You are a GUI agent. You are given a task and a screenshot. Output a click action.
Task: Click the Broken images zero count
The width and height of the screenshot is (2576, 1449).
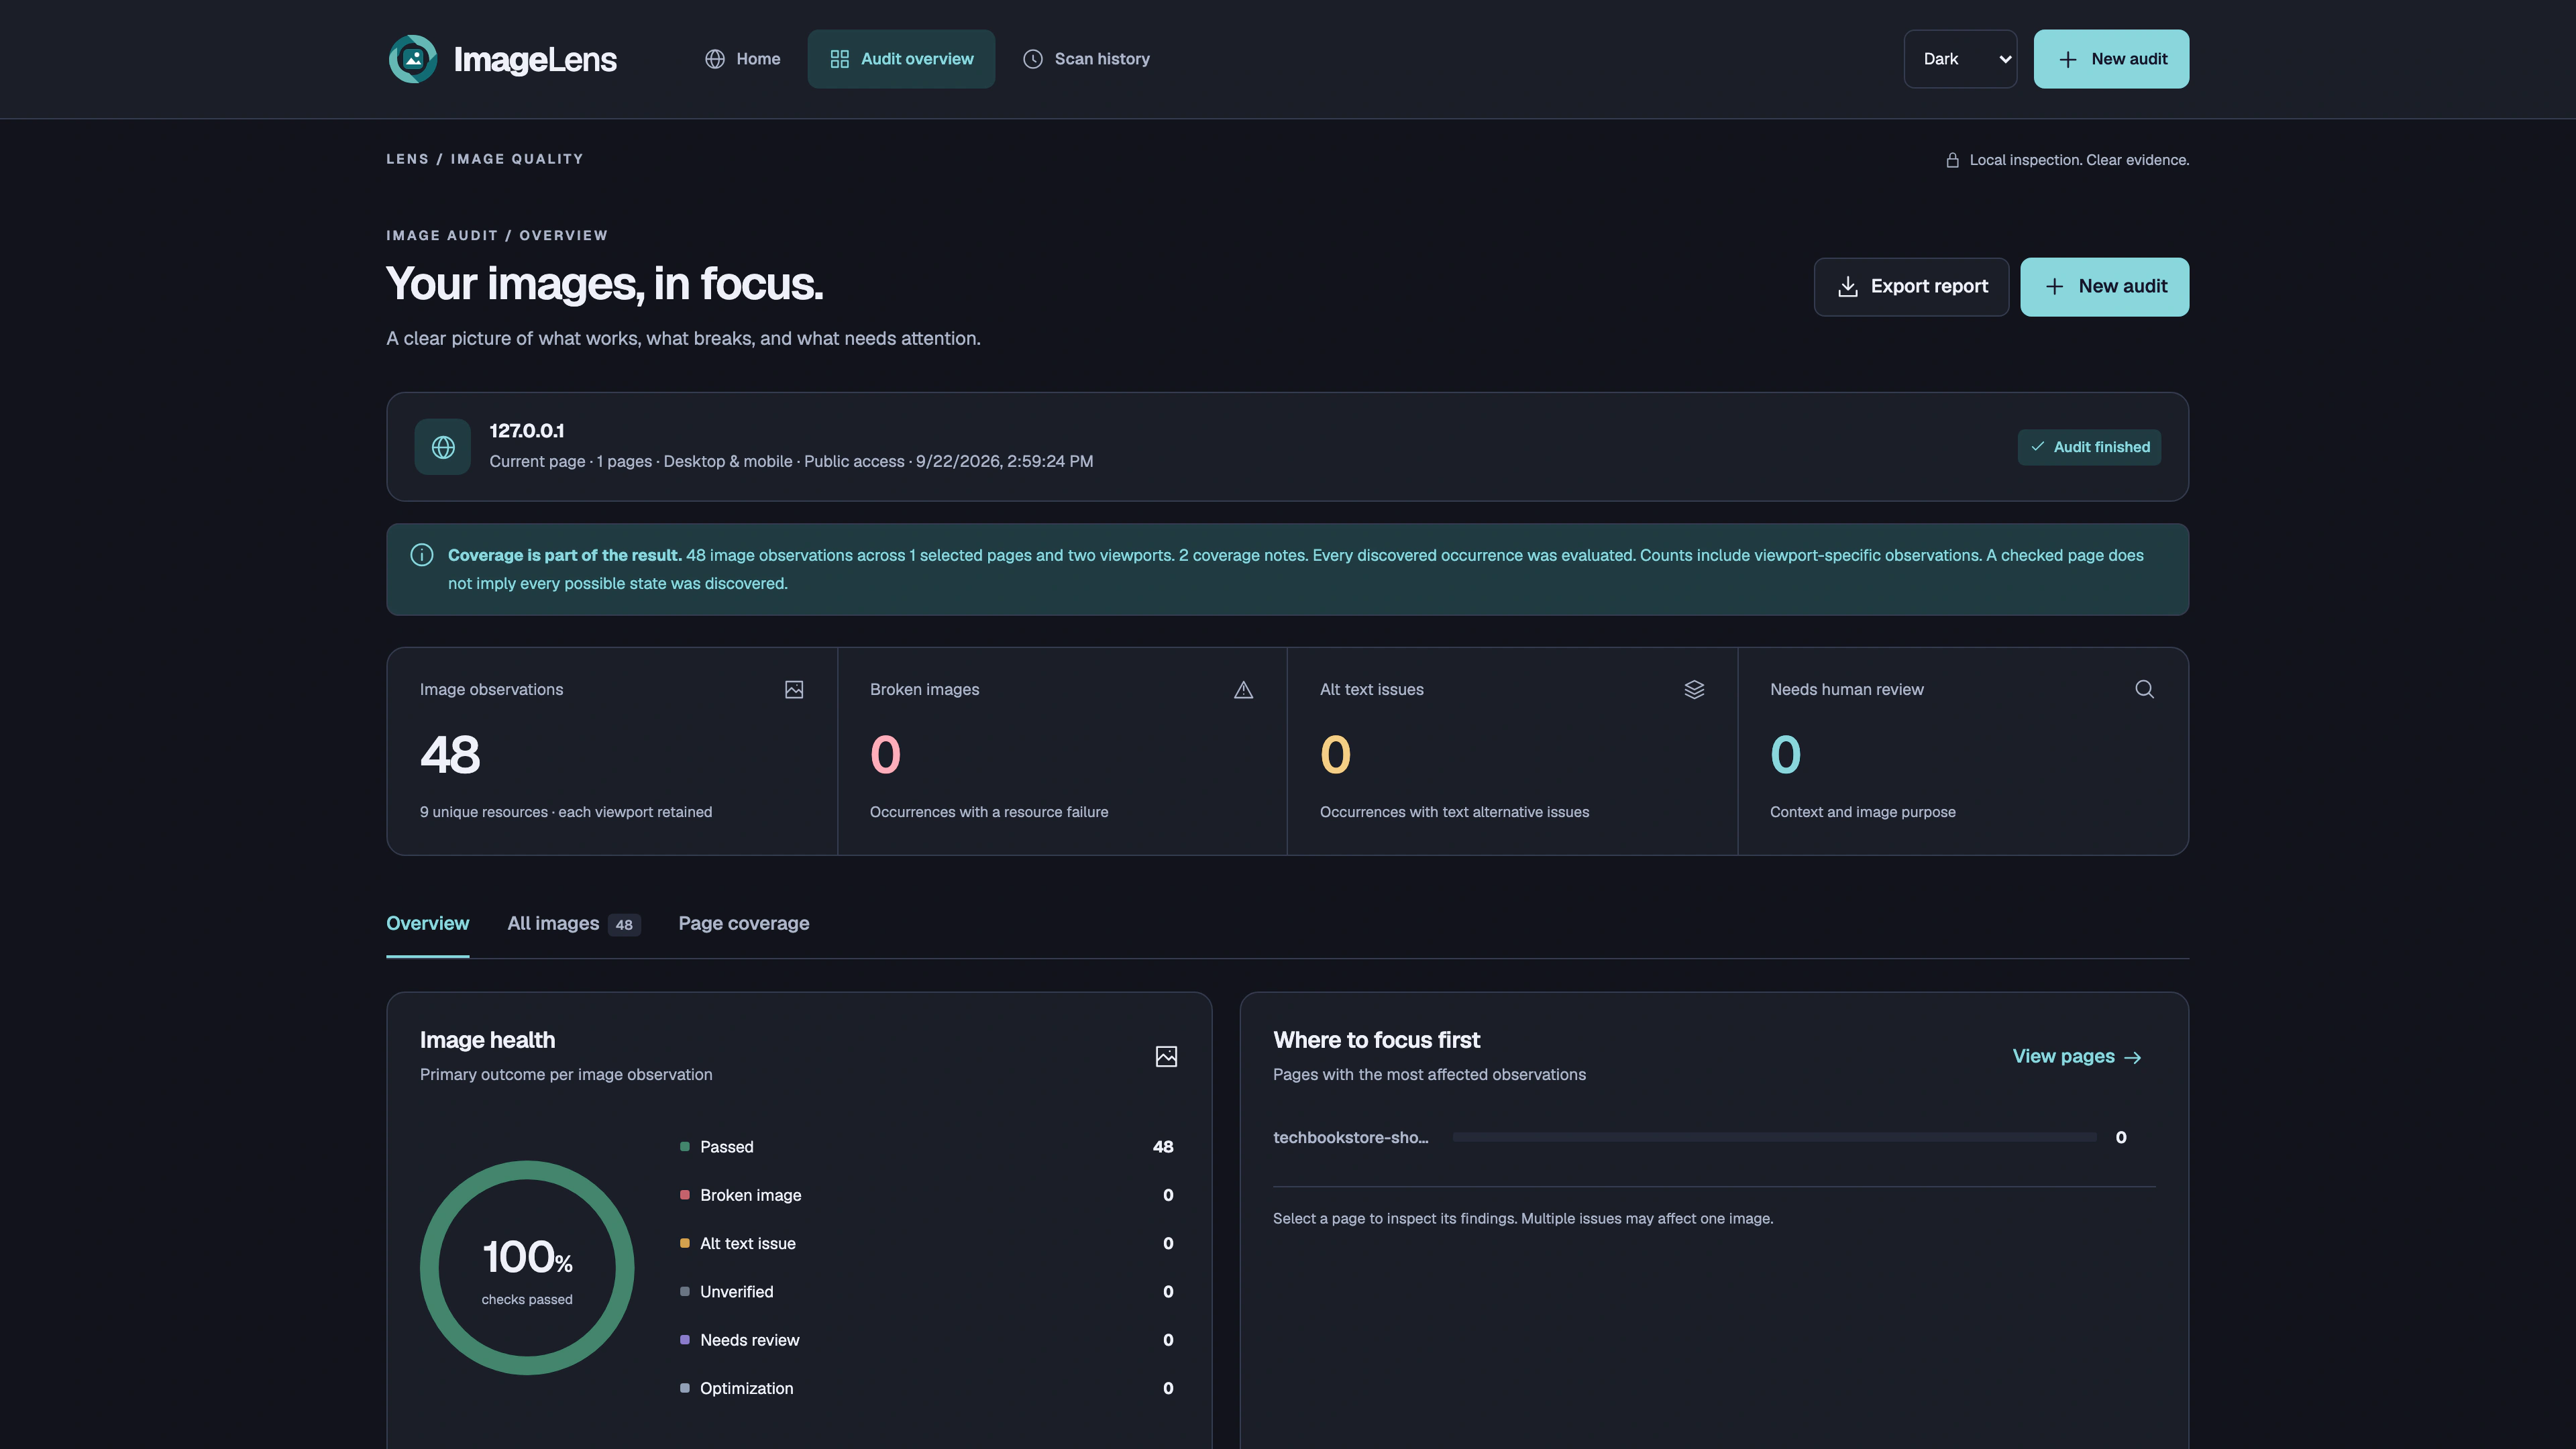885,755
